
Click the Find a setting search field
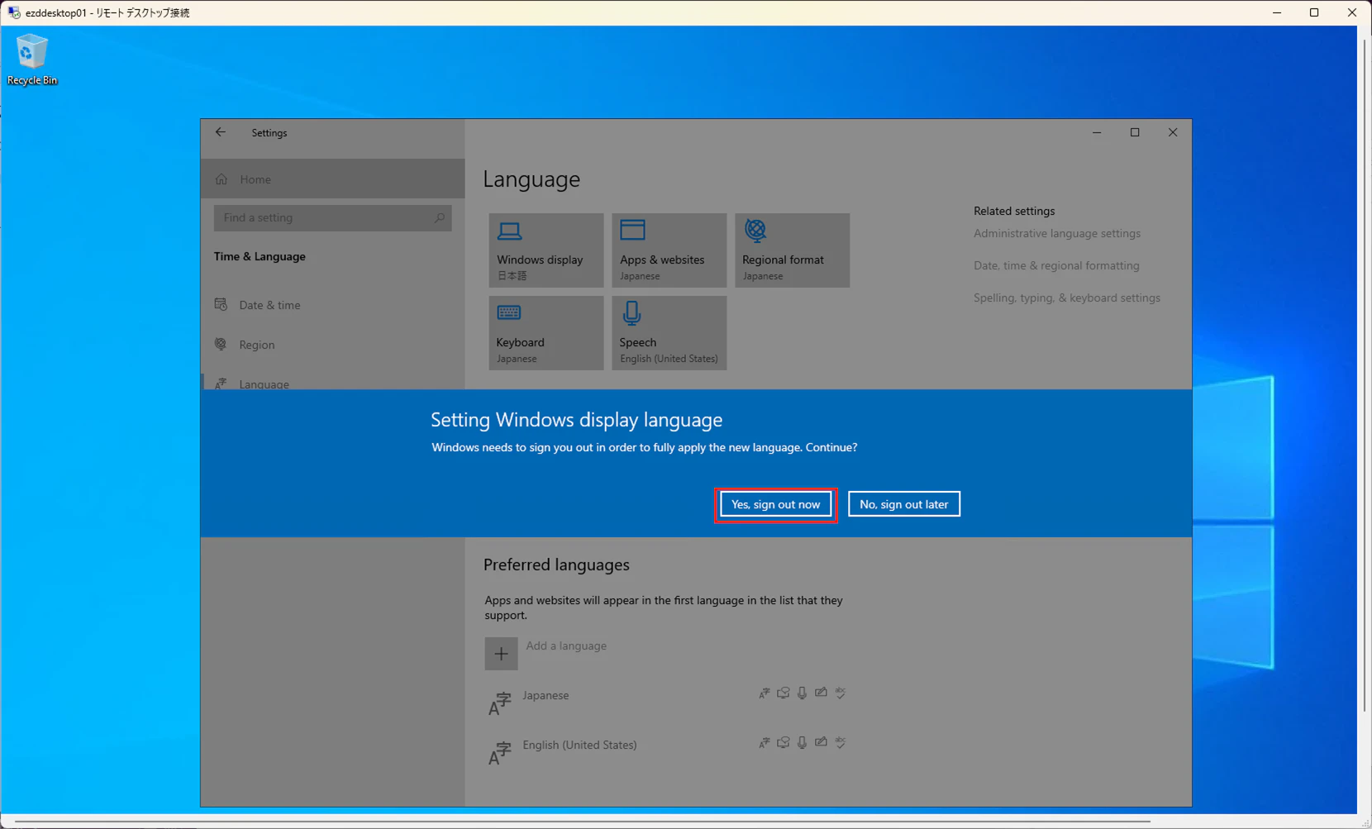coord(332,218)
